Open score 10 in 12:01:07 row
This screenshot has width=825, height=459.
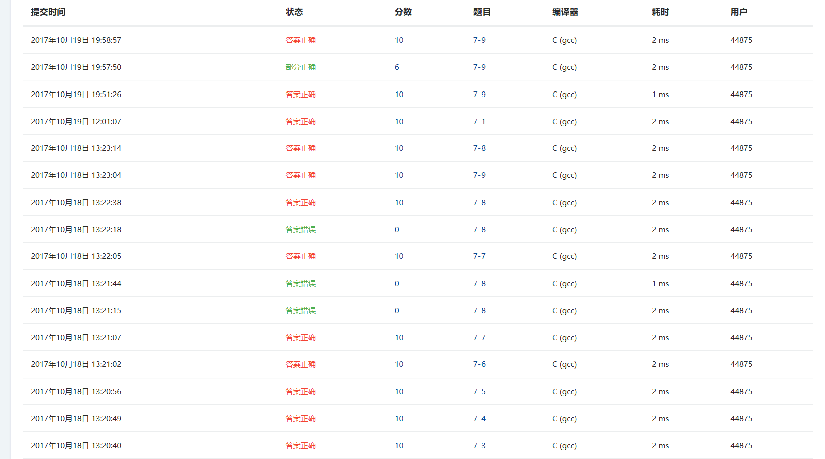coord(399,122)
